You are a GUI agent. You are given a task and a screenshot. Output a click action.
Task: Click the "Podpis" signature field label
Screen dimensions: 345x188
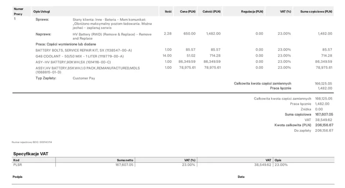click(x=17, y=177)
